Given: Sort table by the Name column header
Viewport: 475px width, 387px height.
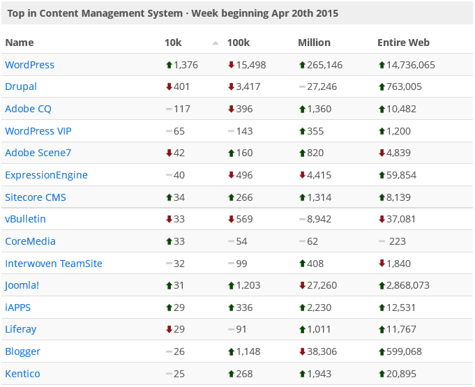Looking at the screenshot, I should coord(19,43).
